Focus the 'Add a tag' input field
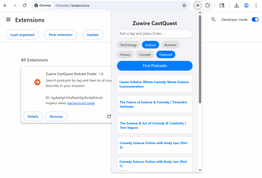The image size is (262, 178). [x=155, y=34]
